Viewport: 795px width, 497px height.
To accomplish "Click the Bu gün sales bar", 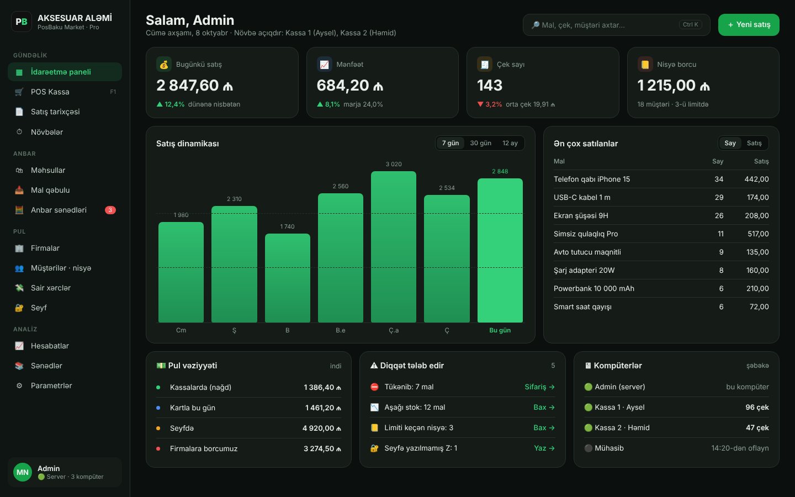I will 500,250.
